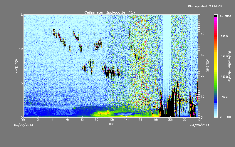This screenshot has width=235, height=147.
Task: Click the 6: hour tick label
Action: (x=68, y=120)
